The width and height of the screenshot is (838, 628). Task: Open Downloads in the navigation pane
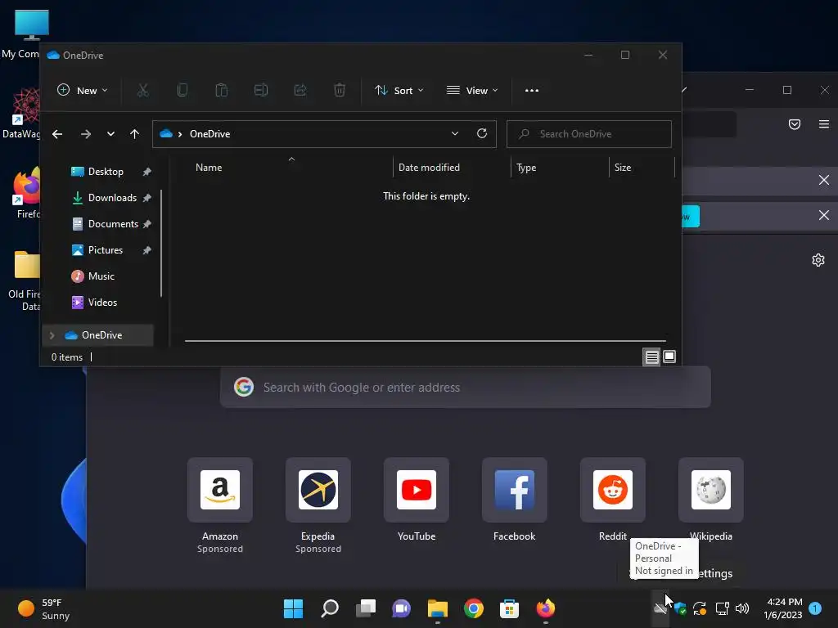click(111, 198)
